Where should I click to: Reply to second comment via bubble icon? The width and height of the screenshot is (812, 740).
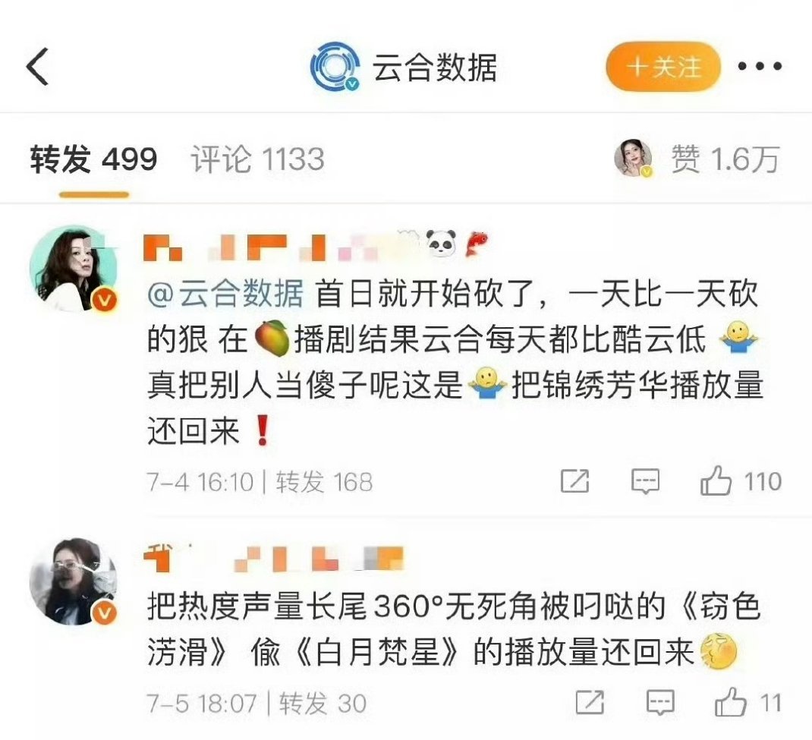click(660, 703)
